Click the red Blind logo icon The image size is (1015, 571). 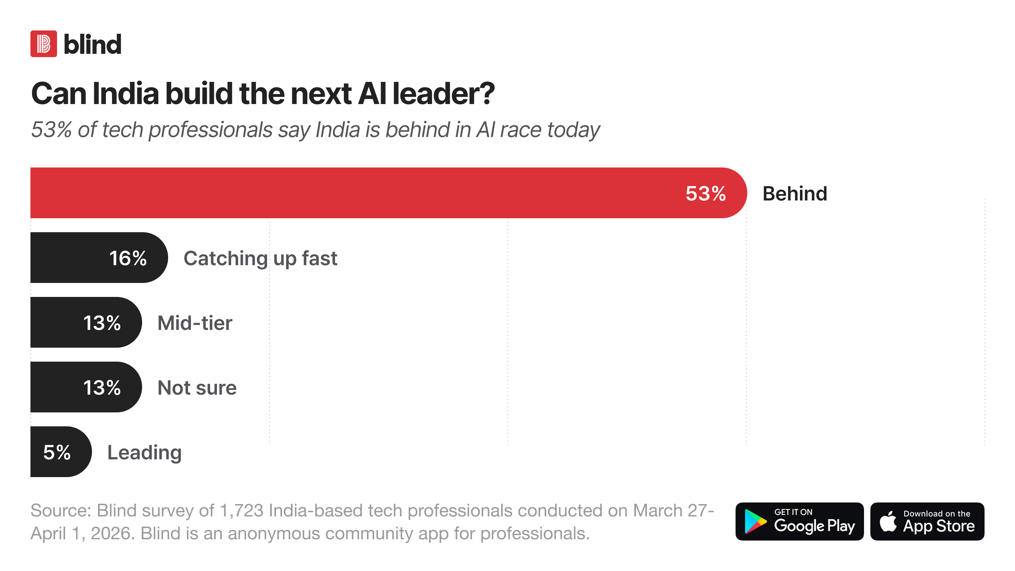coord(44,44)
